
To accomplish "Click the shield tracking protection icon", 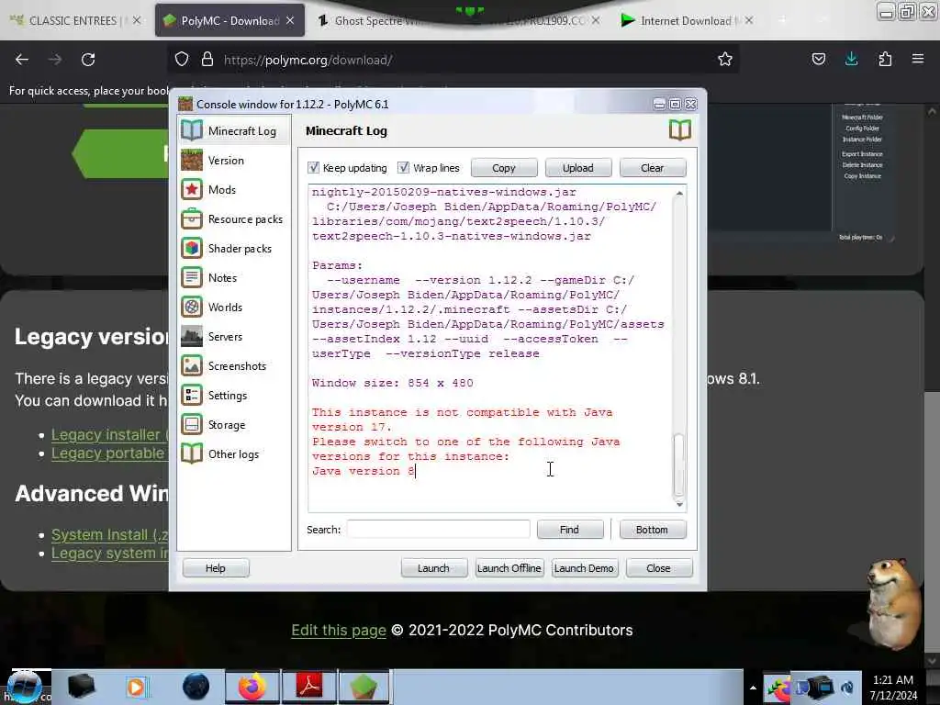I will 182,60.
